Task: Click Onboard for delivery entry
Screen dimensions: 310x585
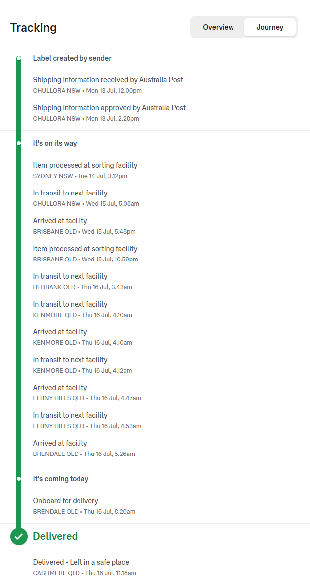Action: (x=84, y=506)
